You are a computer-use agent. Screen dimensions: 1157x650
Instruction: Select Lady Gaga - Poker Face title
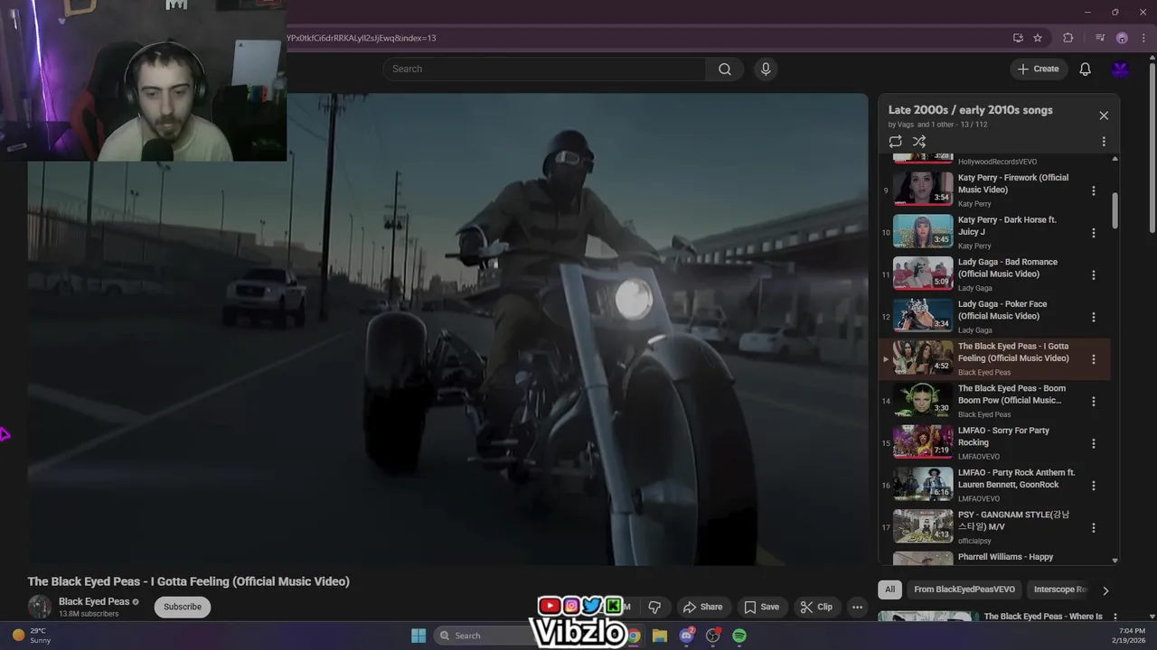click(x=1002, y=311)
